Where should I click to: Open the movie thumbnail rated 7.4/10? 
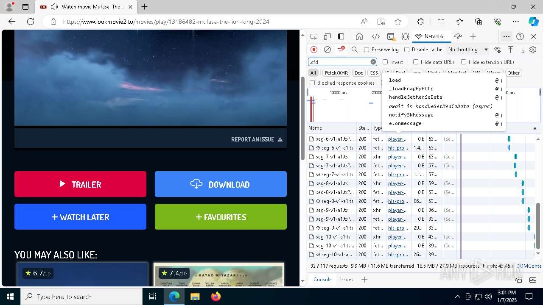[218, 274]
